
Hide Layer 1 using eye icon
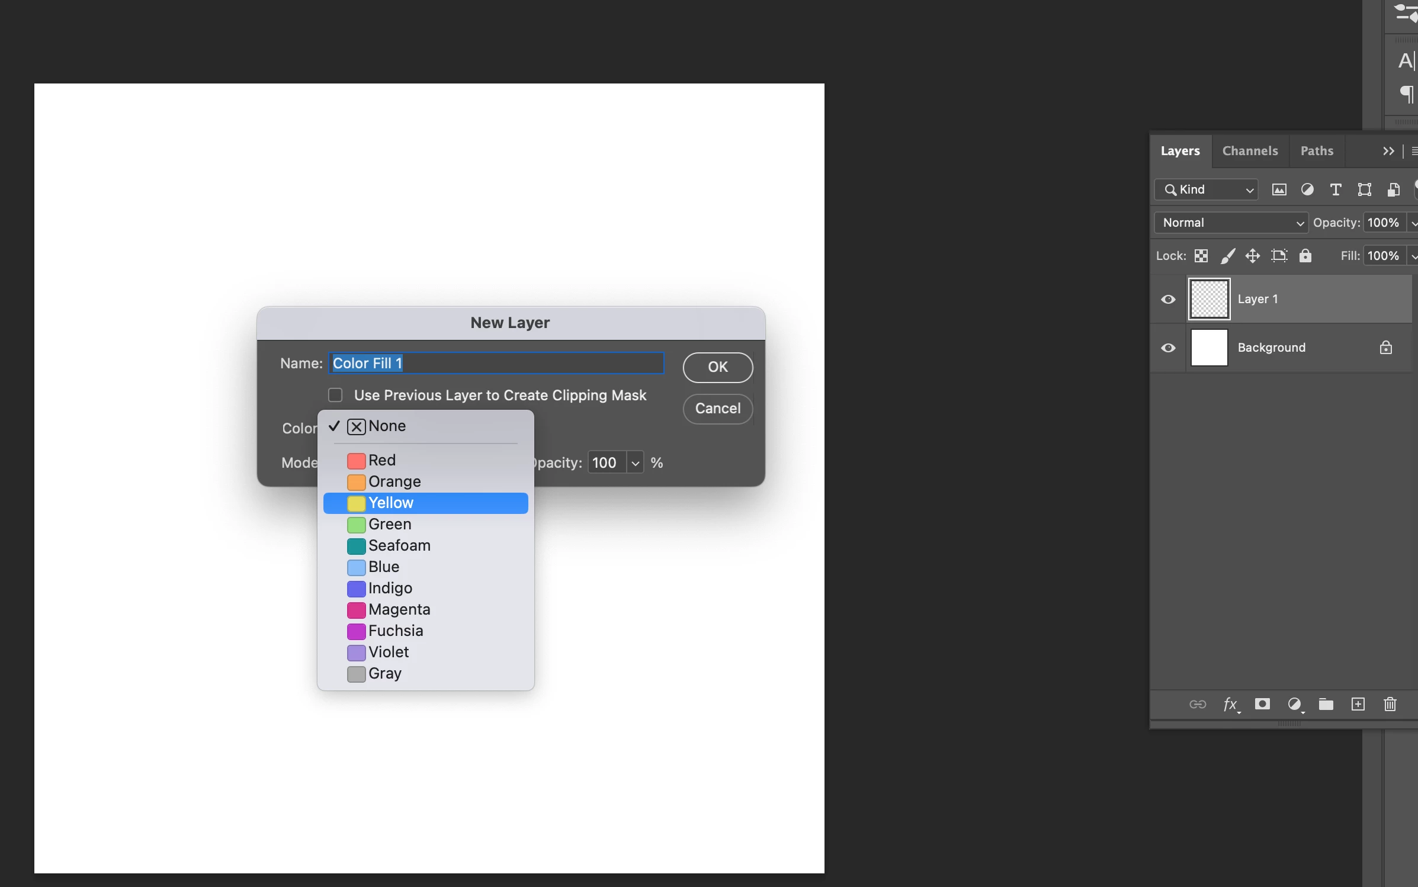pos(1168,299)
